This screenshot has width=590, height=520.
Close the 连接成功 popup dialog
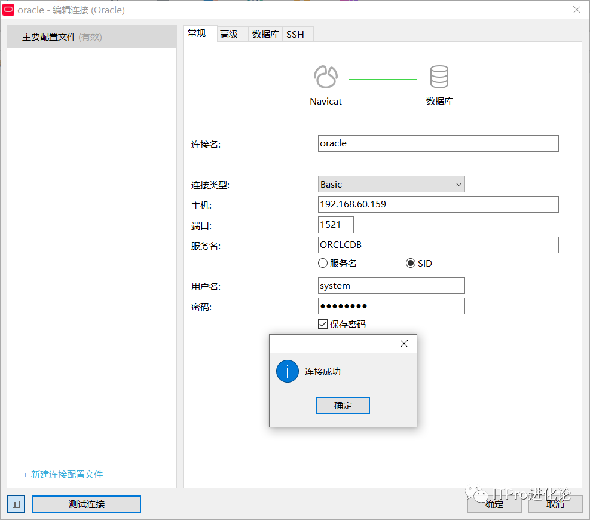click(x=403, y=344)
